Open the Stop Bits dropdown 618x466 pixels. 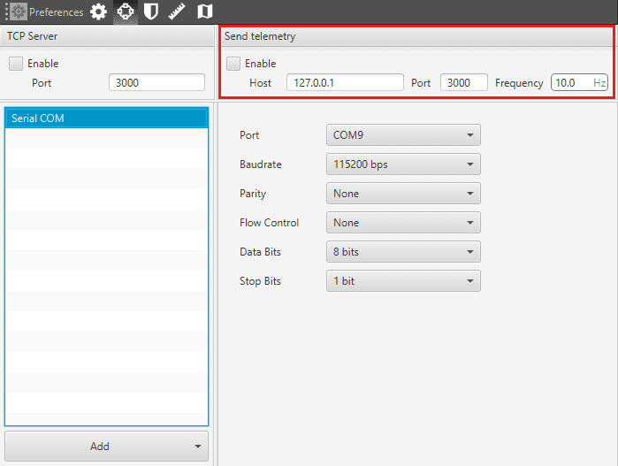[403, 281]
